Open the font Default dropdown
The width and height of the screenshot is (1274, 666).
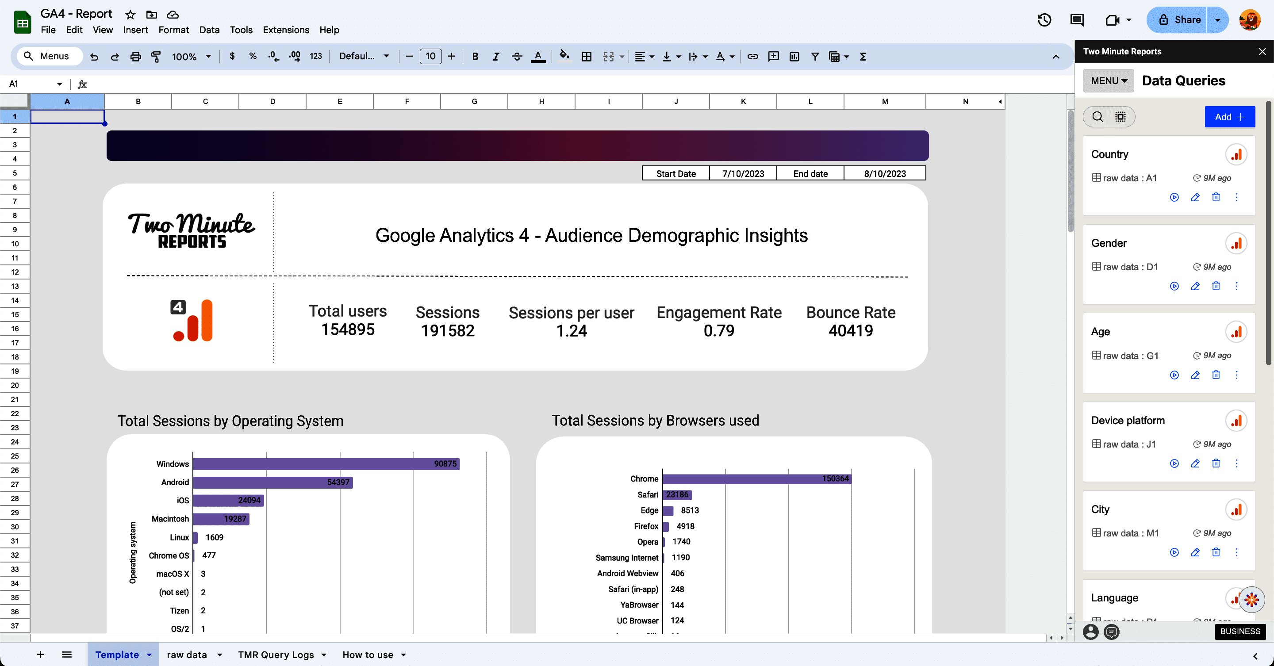(364, 56)
